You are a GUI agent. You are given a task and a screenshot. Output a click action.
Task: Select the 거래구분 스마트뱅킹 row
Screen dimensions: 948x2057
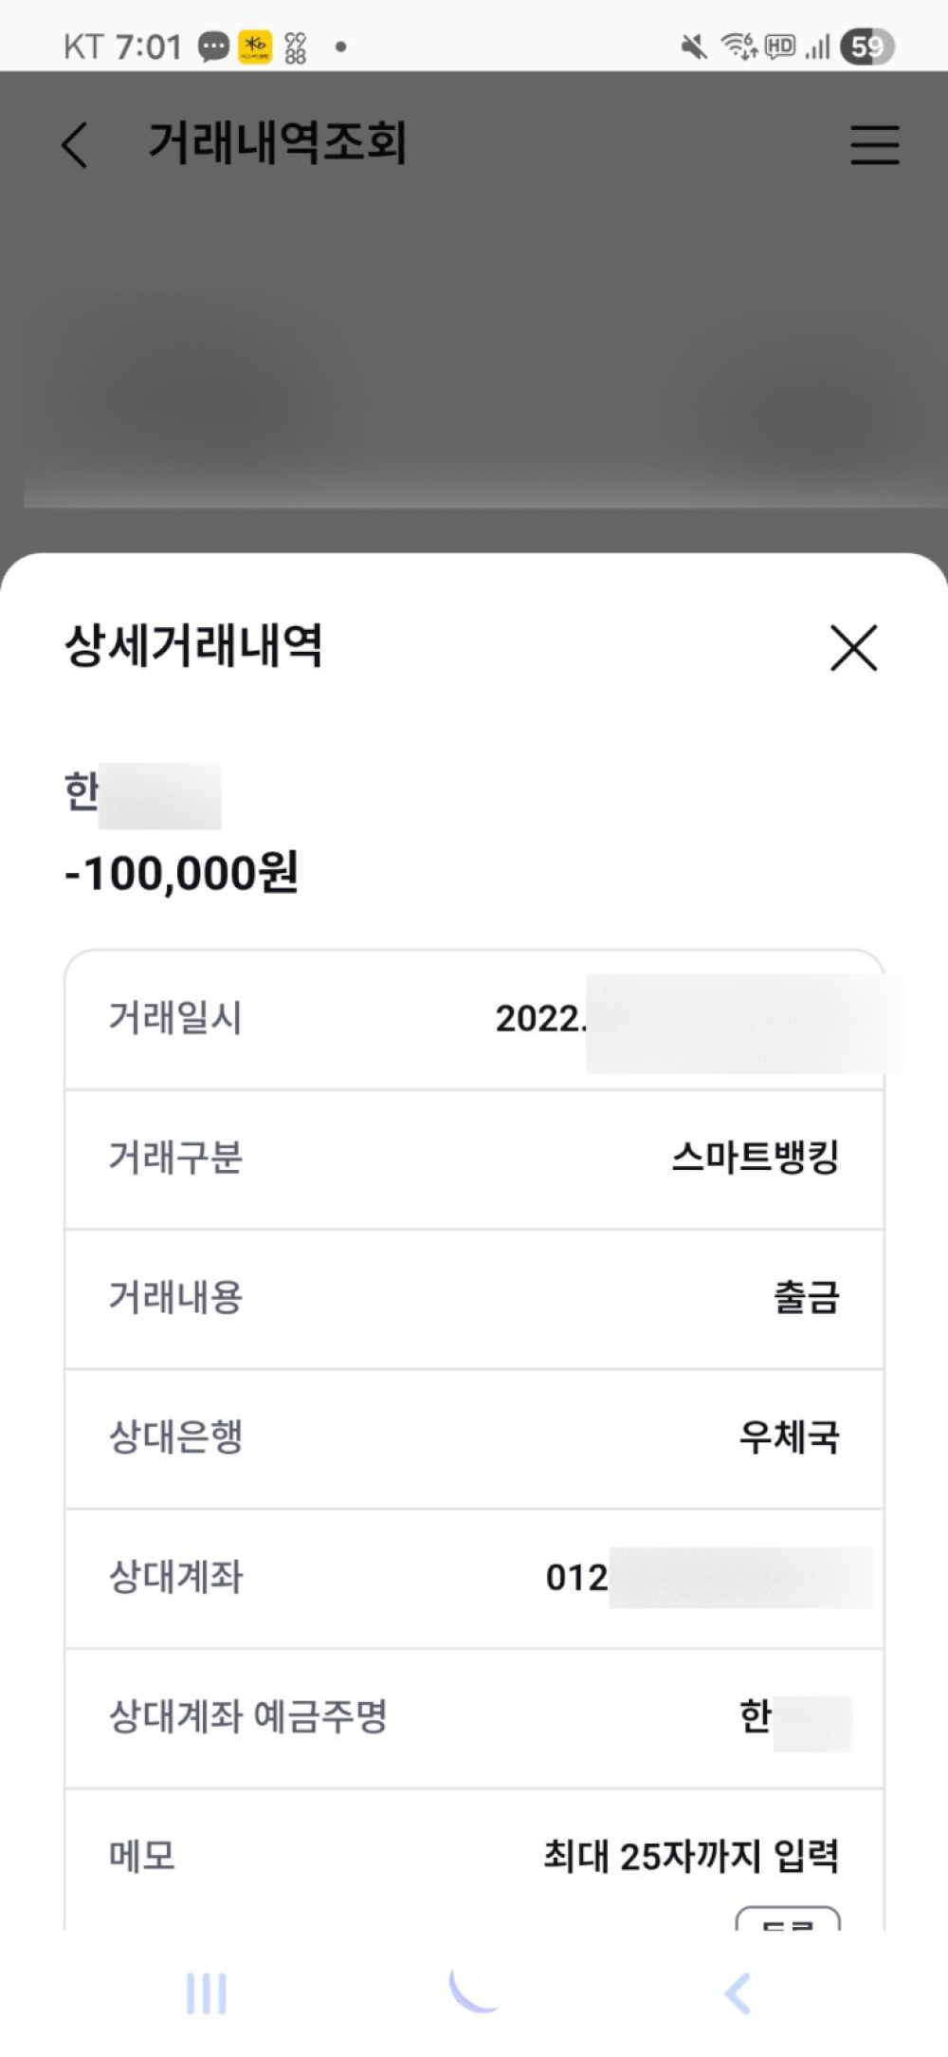coord(474,1158)
